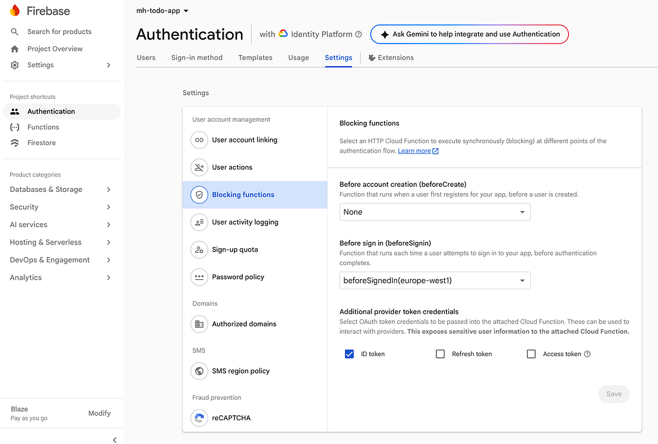658x444 pixels.
Task: Open the Usage tab
Action: pyautogui.click(x=298, y=58)
